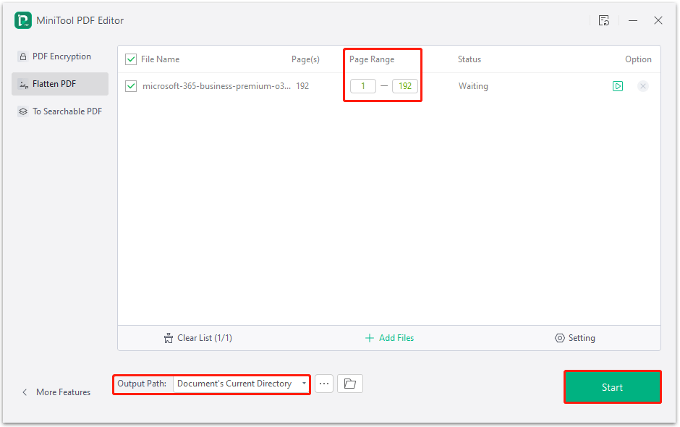The width and height of the screenshot is (680, 427).
Task: Click the plus icon beside Add Files
Action: [370, 338]
